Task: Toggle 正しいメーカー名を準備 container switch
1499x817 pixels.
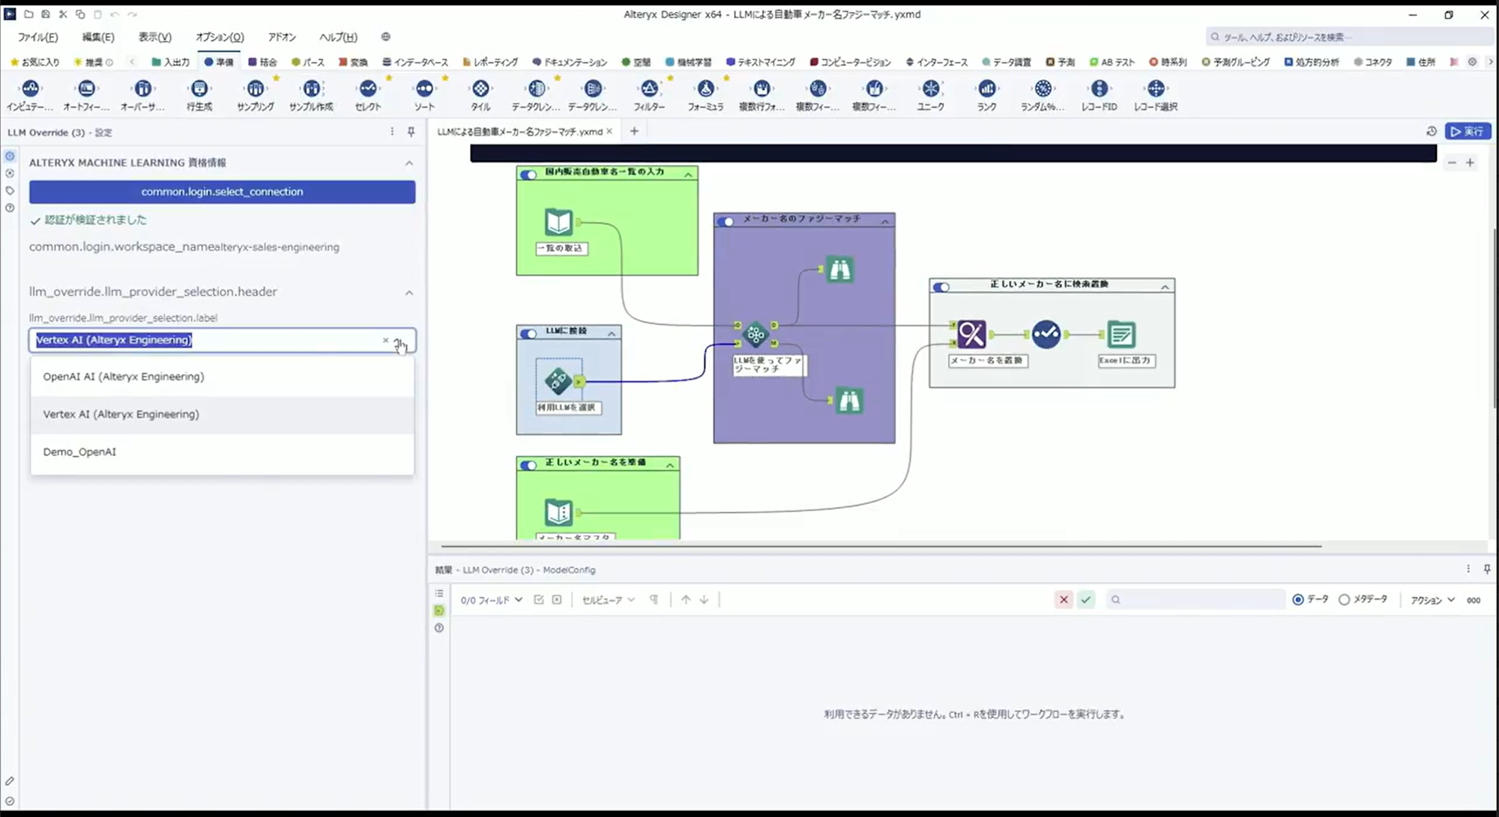Action: coord(528,465)
